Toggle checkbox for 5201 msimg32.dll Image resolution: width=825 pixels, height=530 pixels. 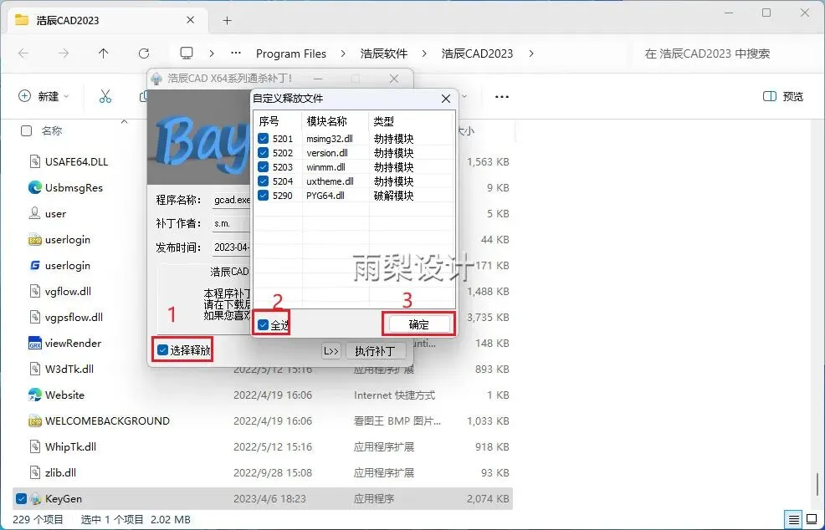pos(263,139)
